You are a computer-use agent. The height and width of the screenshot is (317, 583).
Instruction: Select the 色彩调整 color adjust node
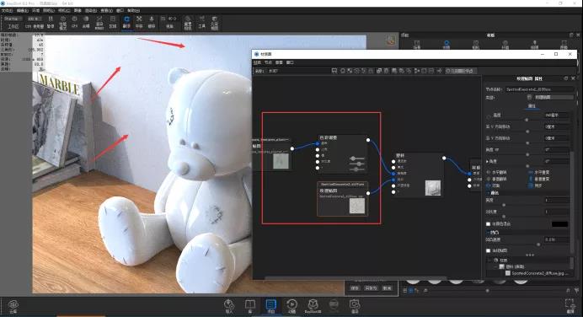pos(342,154)
